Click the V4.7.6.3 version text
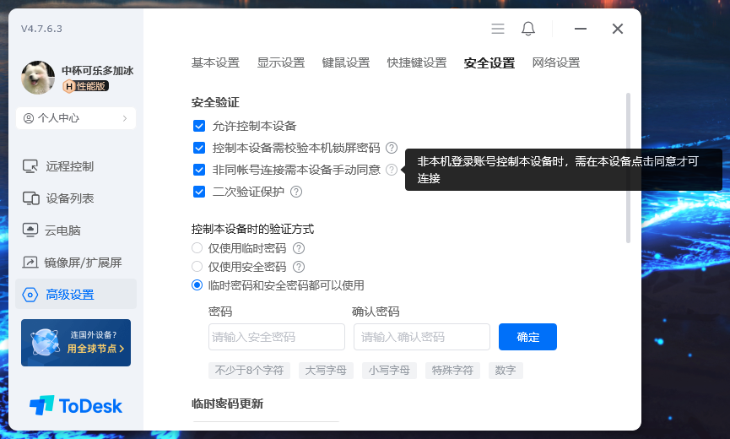The image size is (730, 439). pyautogui.click(x=41, y=29)
